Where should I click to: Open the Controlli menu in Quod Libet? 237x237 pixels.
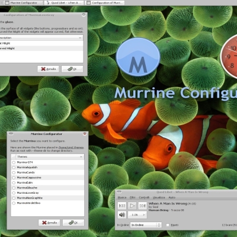(144, 197)
